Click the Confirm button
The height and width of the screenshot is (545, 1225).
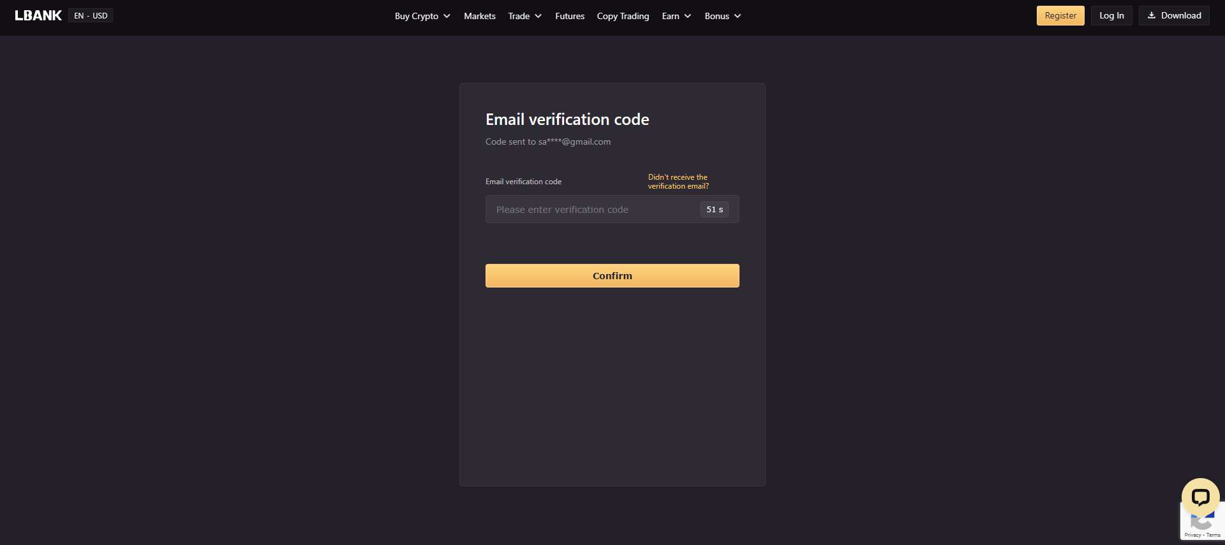click(x=612, y=275)
